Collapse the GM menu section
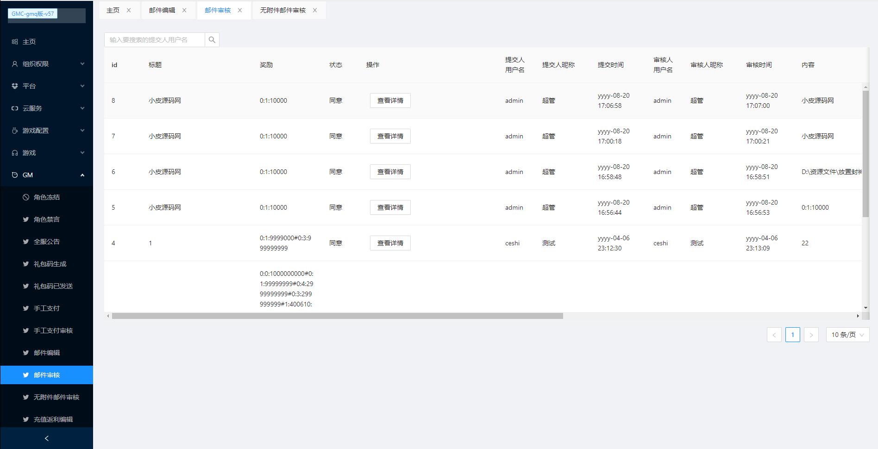 coord(82,175)
